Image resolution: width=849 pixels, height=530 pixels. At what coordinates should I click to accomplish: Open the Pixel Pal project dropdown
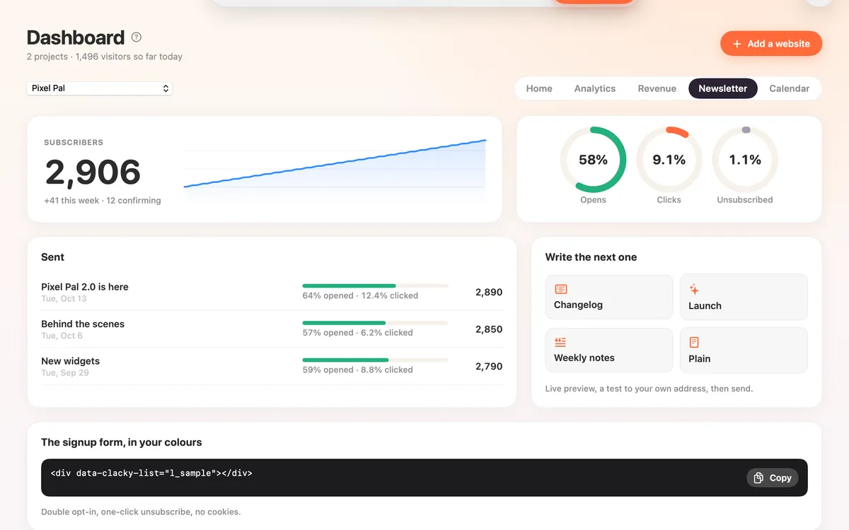(100, 88)
